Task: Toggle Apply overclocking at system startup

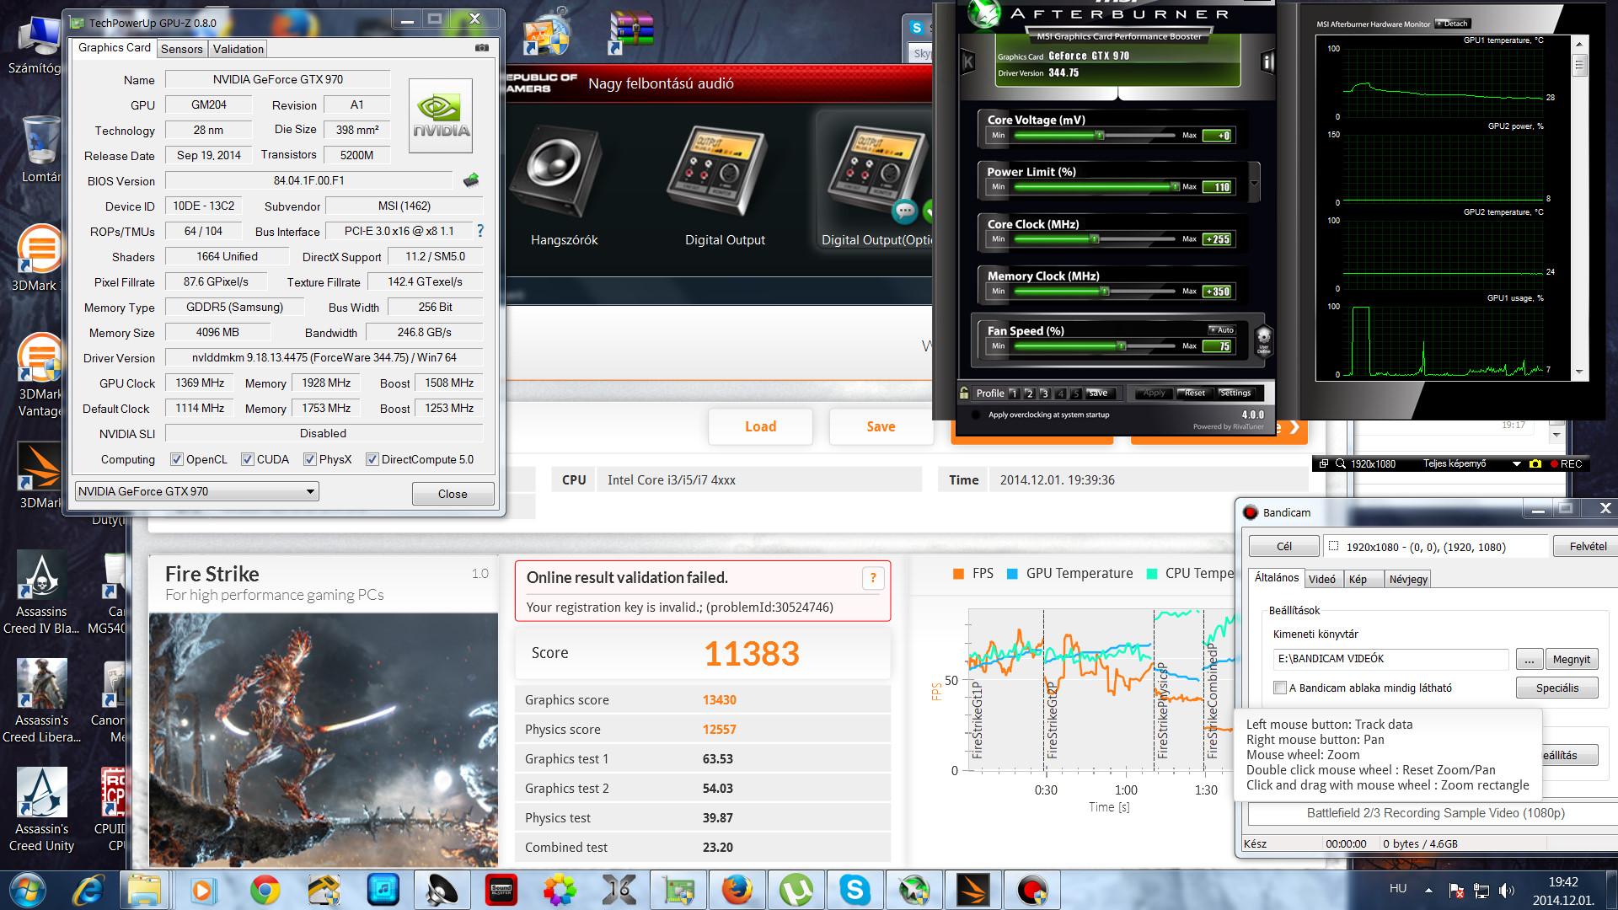Action: 977,415
